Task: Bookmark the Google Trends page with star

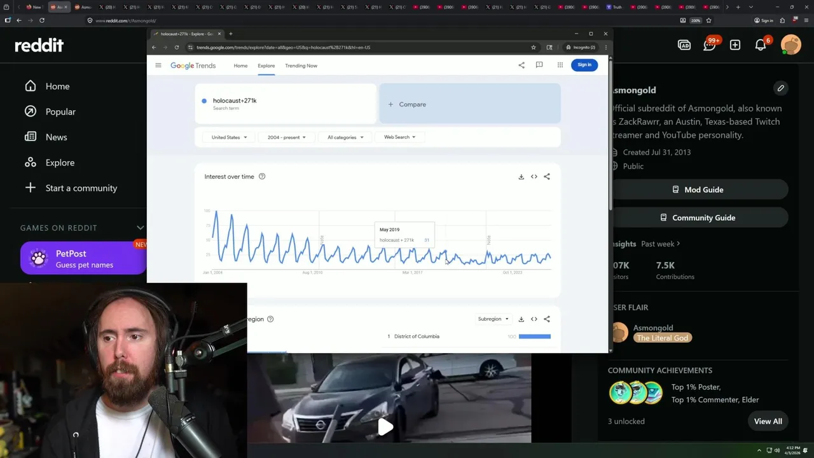Action: point(534,47)
